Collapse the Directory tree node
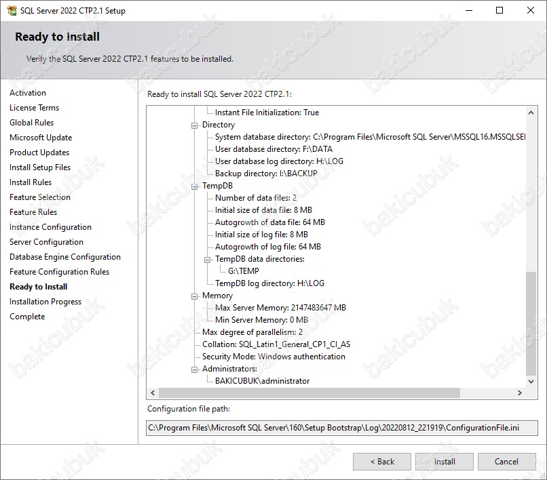Image resolution: width=547 pixels, height=480 pixels. tap(194, 125)
